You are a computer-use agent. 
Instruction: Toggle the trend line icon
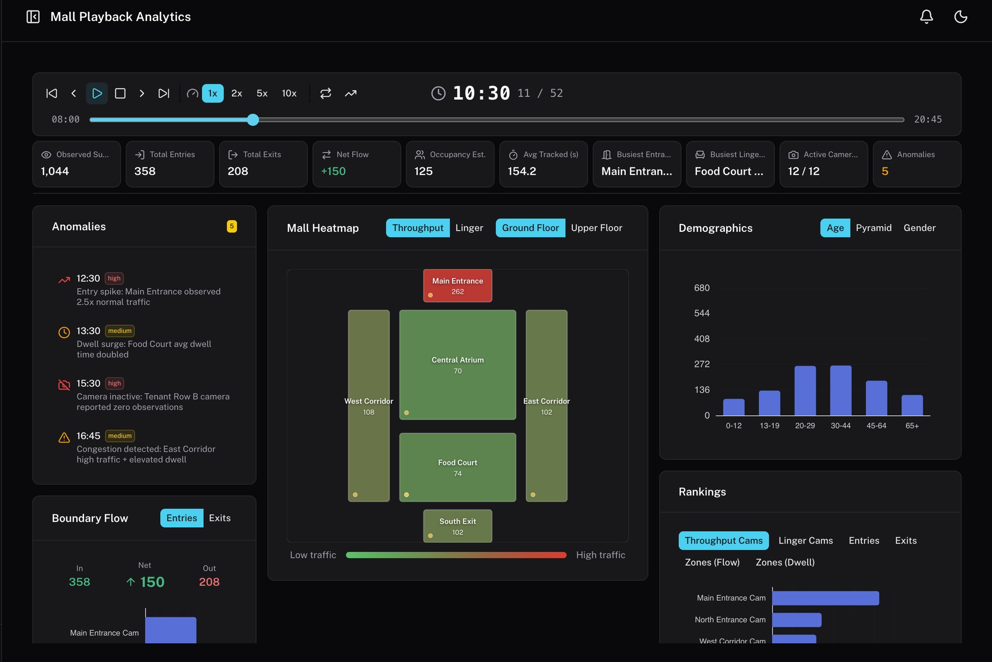pyautogui.click(x=351, y=93)
